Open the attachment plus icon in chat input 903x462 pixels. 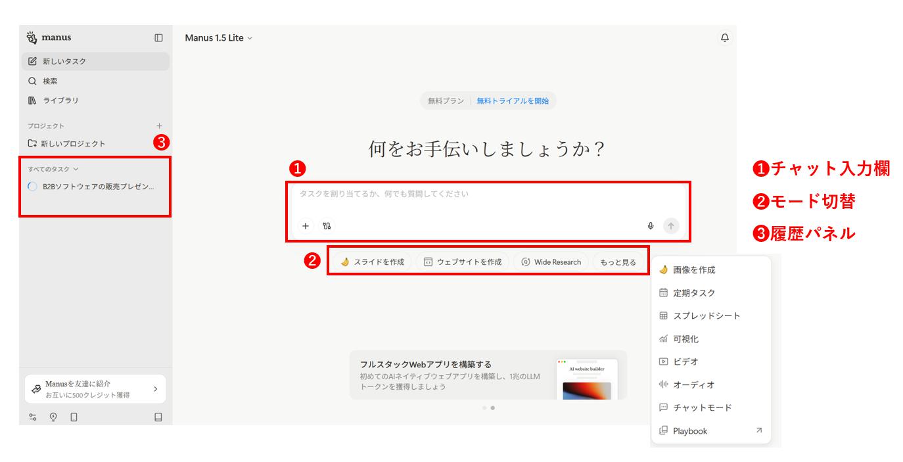(x=306, y=226)
